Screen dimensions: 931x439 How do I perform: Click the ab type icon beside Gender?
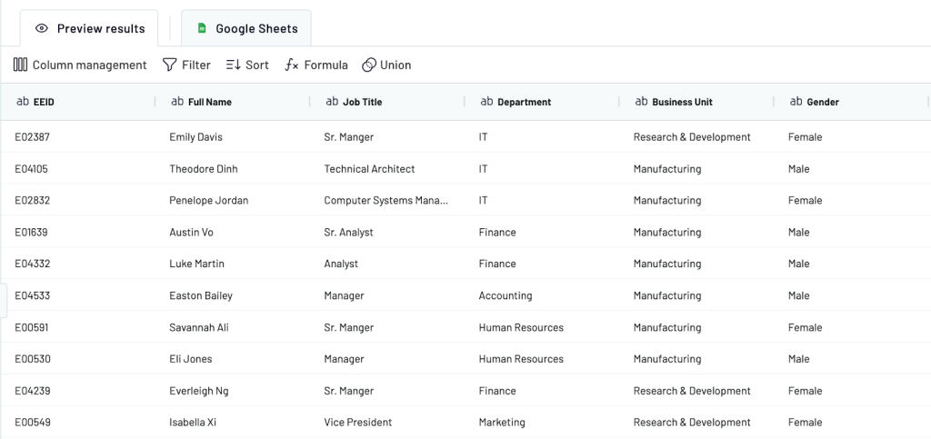click(x=796, y=102)
